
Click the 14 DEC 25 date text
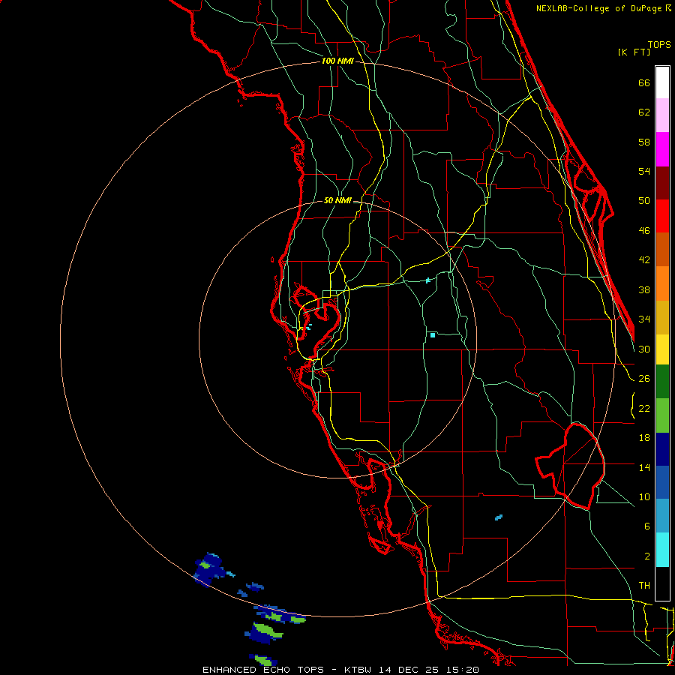point(409,670)
